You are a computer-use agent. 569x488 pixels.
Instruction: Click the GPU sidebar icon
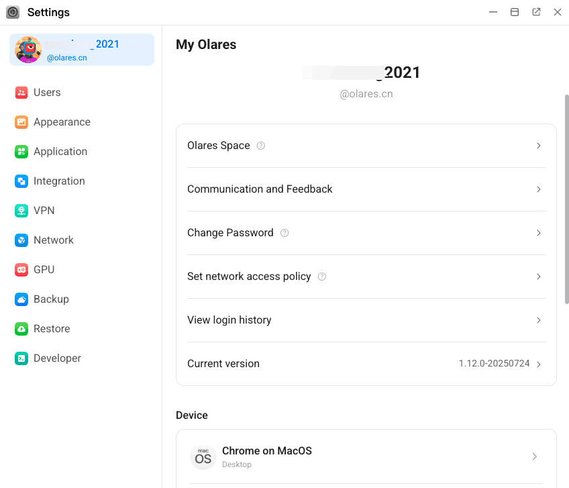(21, 269)
